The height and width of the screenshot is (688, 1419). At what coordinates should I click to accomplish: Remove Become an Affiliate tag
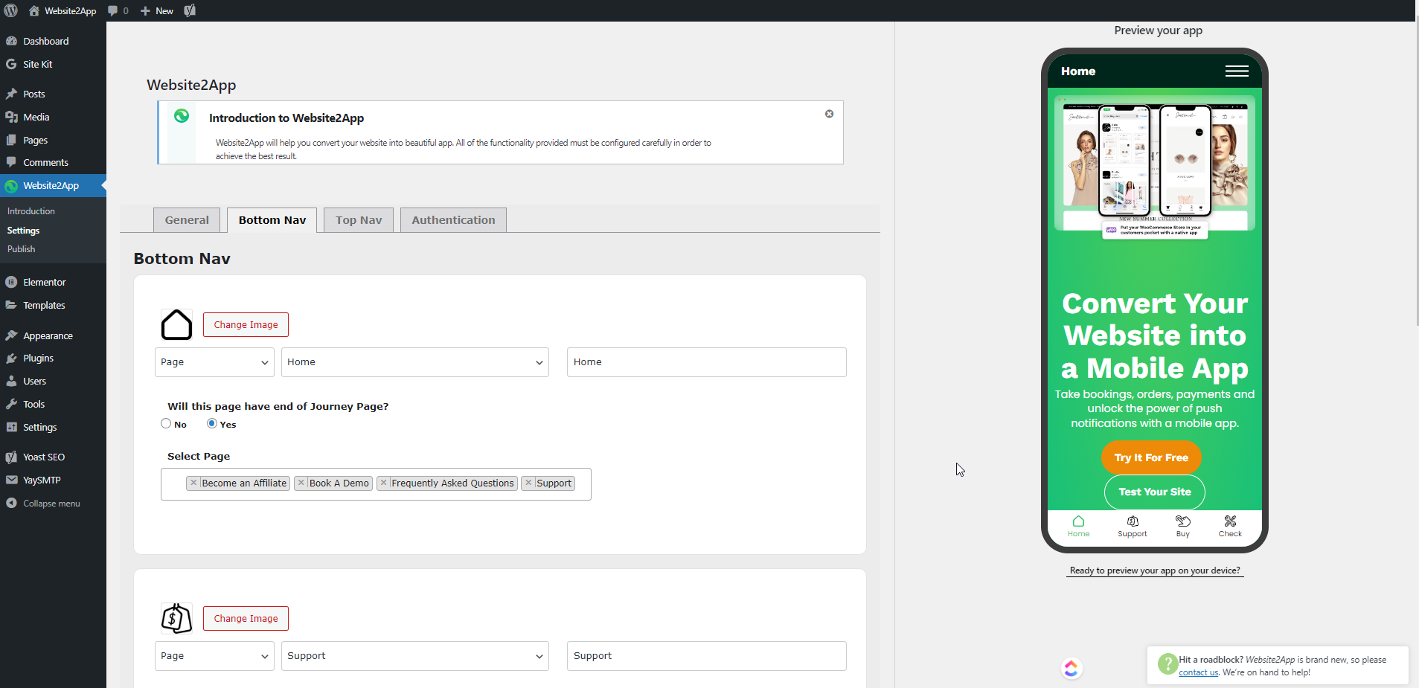pyautogui.click(x=193, y=483)
